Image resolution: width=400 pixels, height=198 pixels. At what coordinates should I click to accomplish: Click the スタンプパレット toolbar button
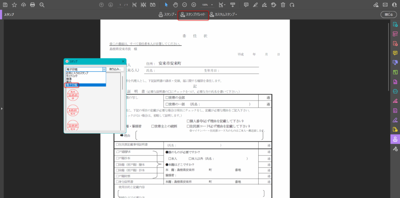click(x=193, y=15)
